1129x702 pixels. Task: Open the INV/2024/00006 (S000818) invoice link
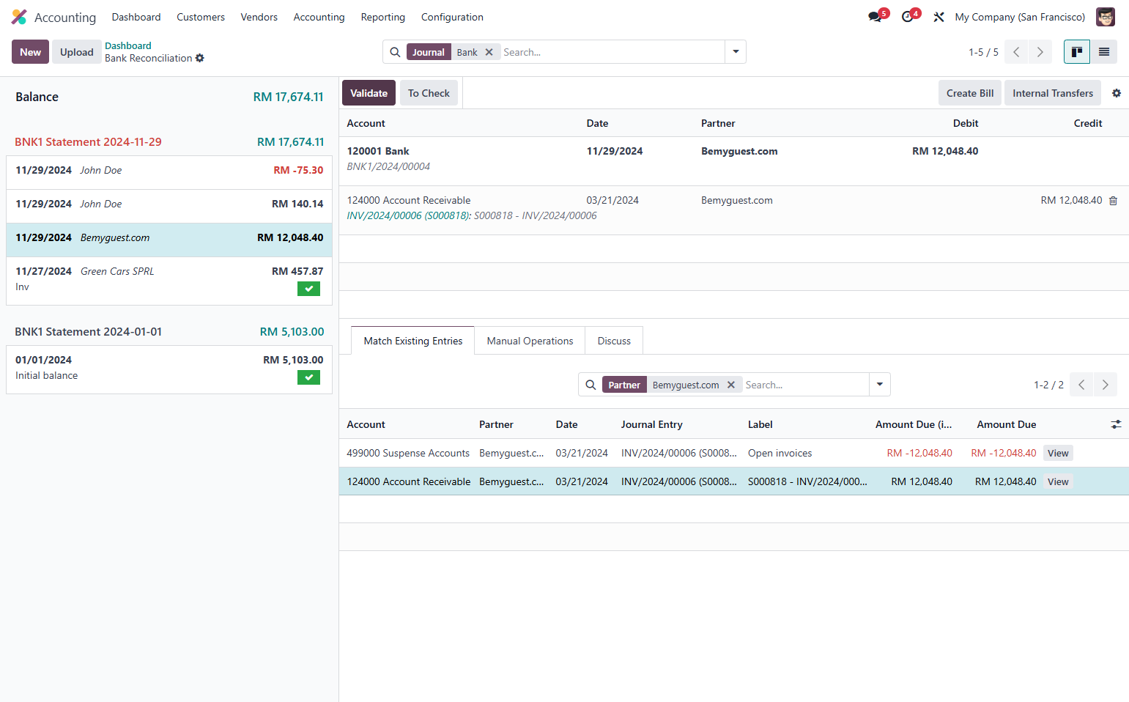409,215
